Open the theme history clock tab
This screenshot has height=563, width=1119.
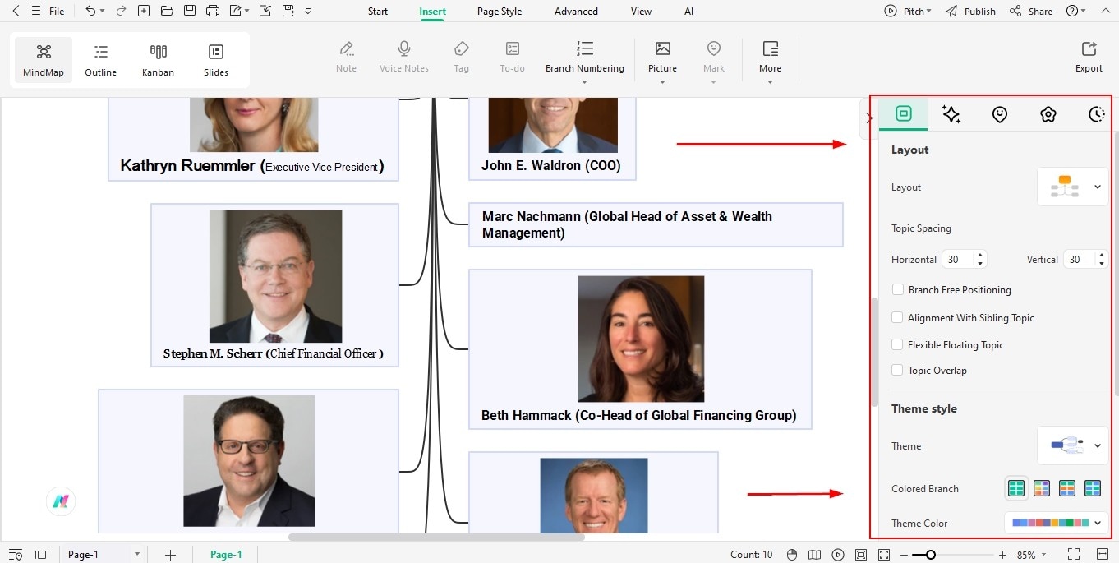click(1097, 114)
